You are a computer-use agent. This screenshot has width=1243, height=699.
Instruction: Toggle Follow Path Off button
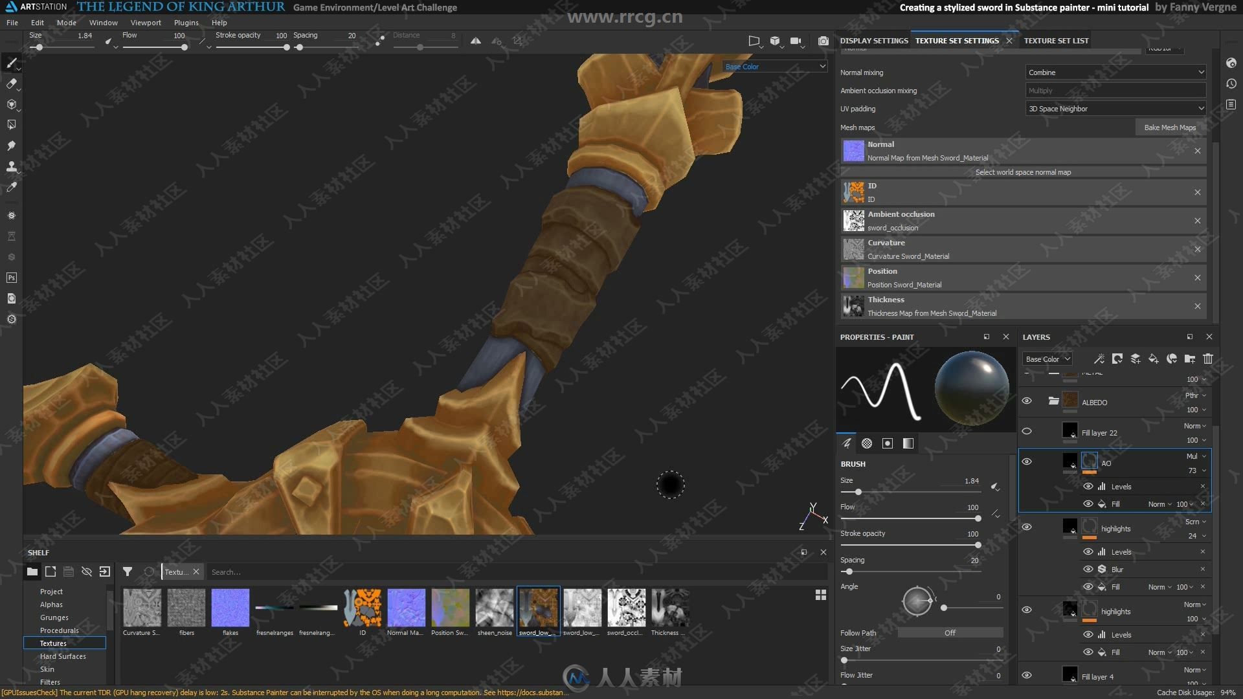(950, 633)
